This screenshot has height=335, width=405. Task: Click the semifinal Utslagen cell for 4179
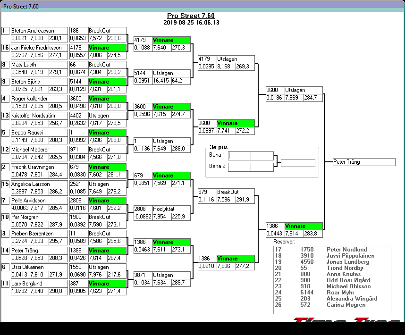pos(236,59)
